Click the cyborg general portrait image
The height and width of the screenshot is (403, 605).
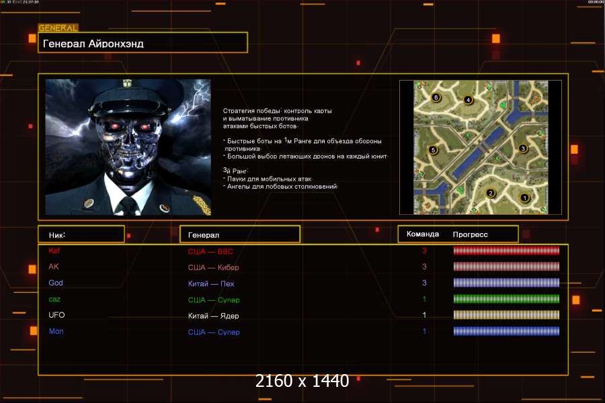[128, 147]
